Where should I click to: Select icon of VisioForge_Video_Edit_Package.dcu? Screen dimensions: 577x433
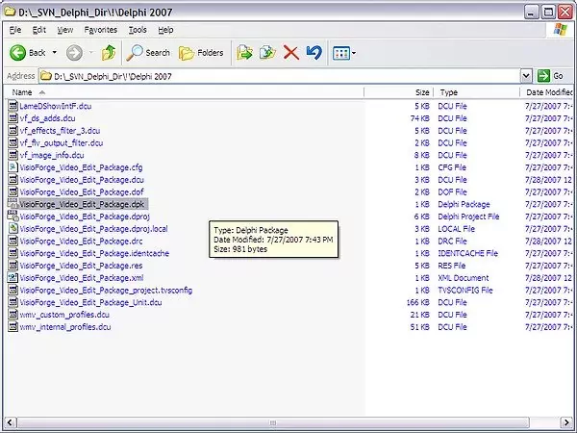pyautogui.click(x=13, y=180)
